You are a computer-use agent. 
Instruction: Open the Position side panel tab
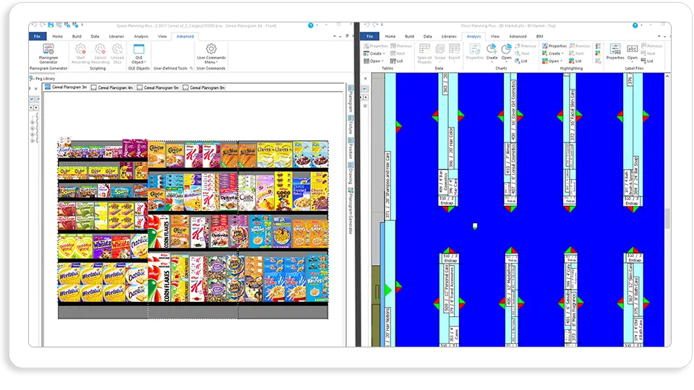(x=351, y=149)
